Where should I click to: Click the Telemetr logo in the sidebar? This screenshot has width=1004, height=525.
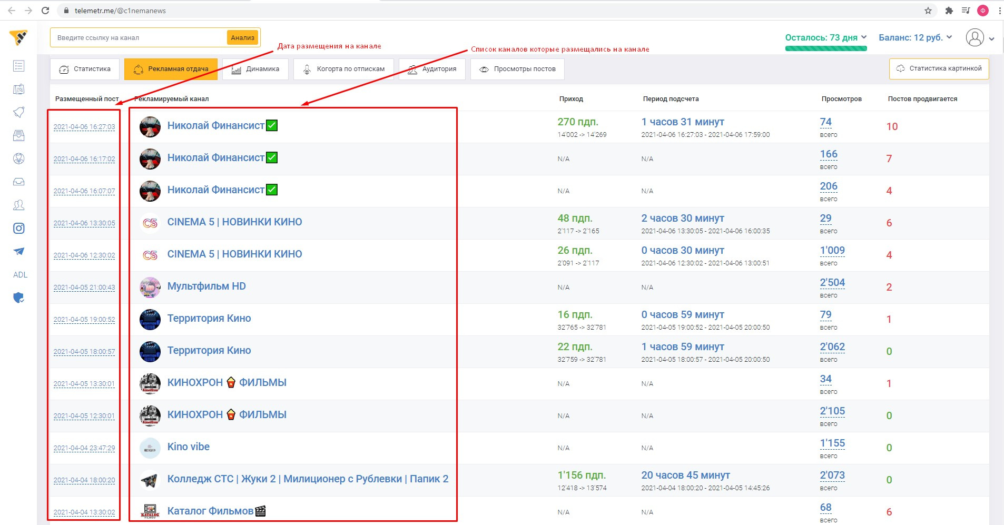tap(18, 37)
